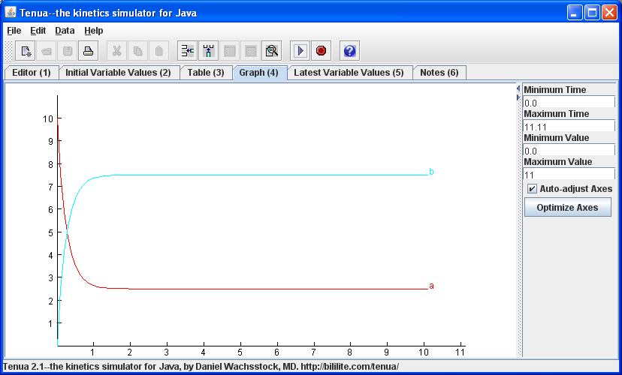Toggle the Auto-adjust Axes checkbox
The height and width of the screenshot is (375, 622).
pos(532,189)
